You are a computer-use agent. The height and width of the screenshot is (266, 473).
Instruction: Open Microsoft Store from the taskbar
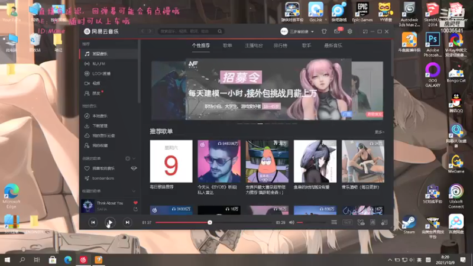point(53,259)
